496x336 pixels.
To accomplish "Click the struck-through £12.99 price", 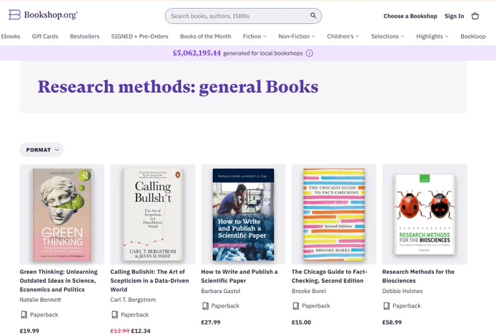I will 120,331.
